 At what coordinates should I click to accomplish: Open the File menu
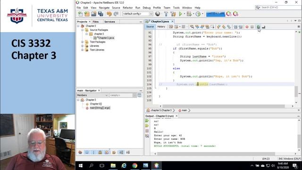[79, 8]
